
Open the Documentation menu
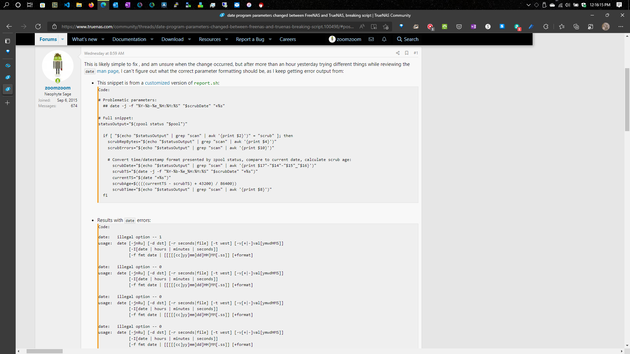point(129,39)
